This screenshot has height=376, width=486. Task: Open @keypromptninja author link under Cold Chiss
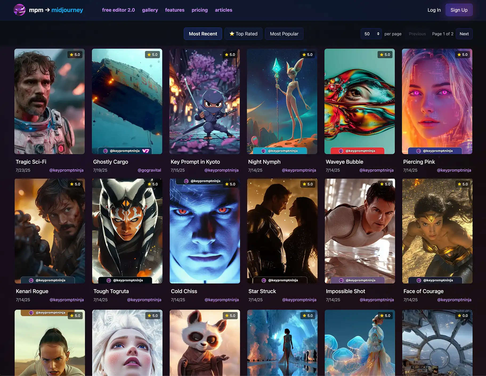(222, 300)
